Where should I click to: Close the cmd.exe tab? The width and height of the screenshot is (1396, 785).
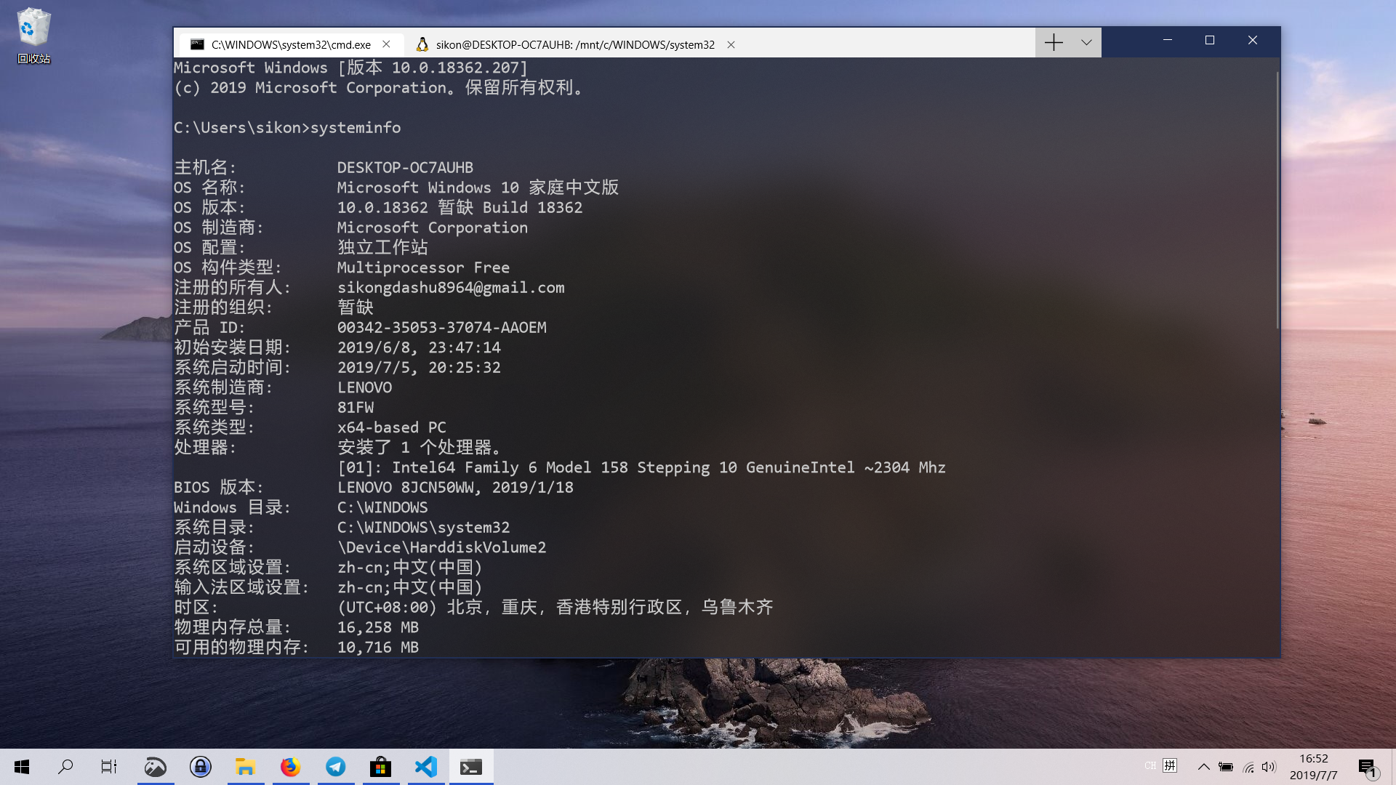tap(387, 44)
